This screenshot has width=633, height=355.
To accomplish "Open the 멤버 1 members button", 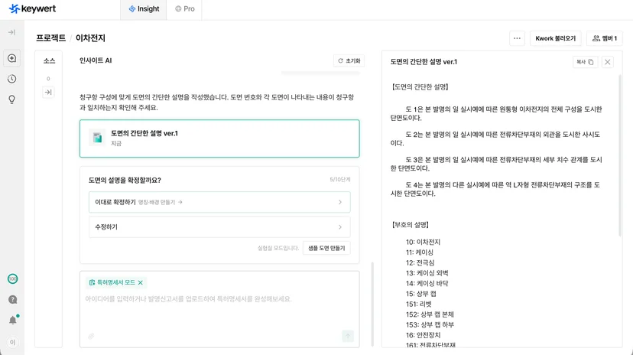I will click(x=605, y=38).
